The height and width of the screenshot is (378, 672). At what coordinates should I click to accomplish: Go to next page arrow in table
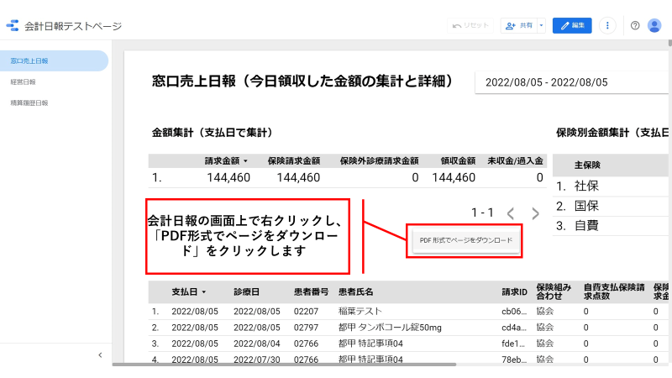535,213
